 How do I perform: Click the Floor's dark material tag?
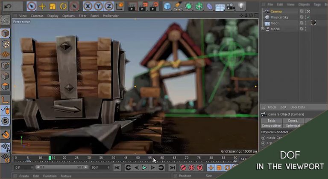coord(313,23)
